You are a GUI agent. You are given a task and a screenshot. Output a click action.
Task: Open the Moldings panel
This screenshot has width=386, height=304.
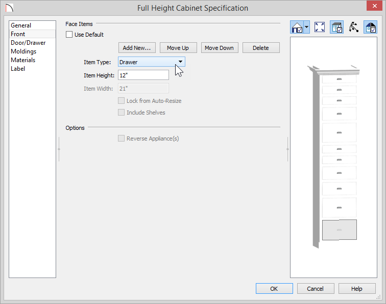tap(32, 51)
